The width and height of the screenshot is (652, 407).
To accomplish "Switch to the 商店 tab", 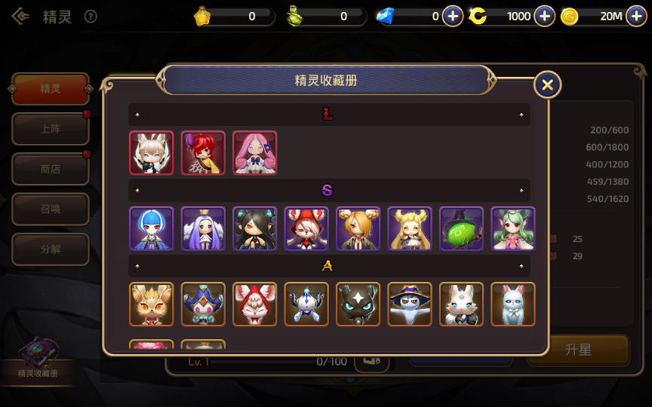I will tap(51, 169).
